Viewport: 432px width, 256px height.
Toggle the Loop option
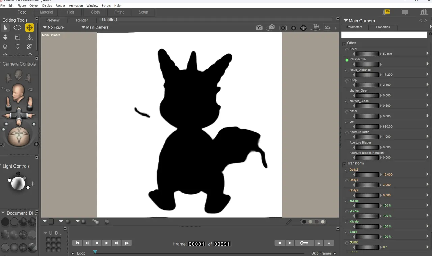[x=73, y=253]
